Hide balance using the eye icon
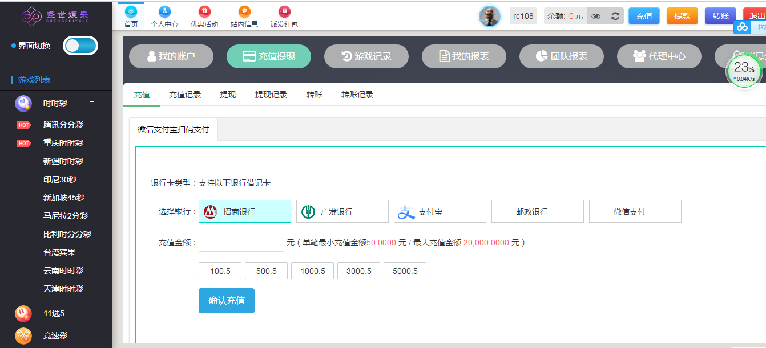This screenshot has height=348, width=766. 596,16
